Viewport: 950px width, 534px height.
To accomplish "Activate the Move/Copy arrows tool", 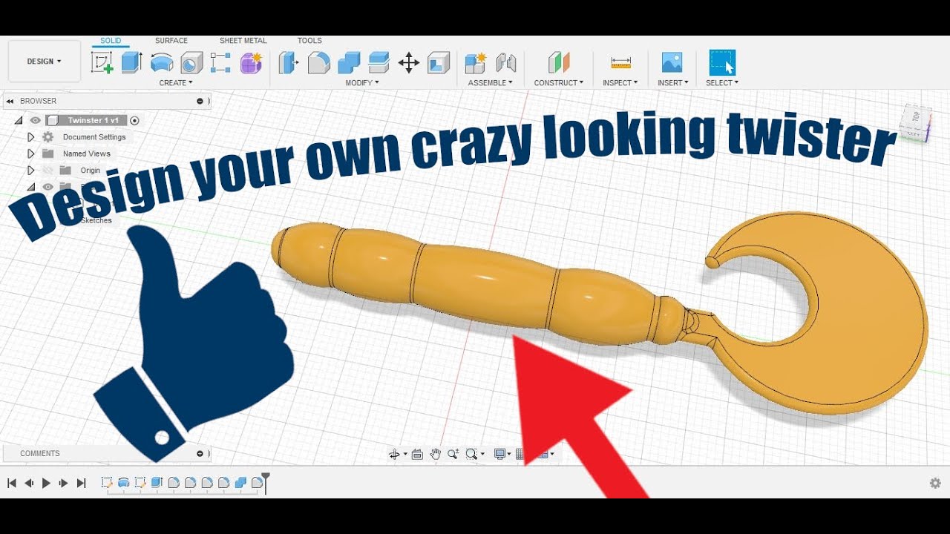I will coord(409,62).
